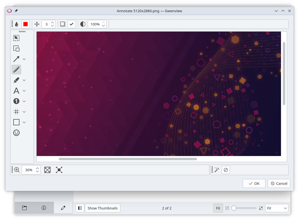299x220 pixels.
Task: Expand the Arrow tool options dropdown
Action: coord(24,59)
